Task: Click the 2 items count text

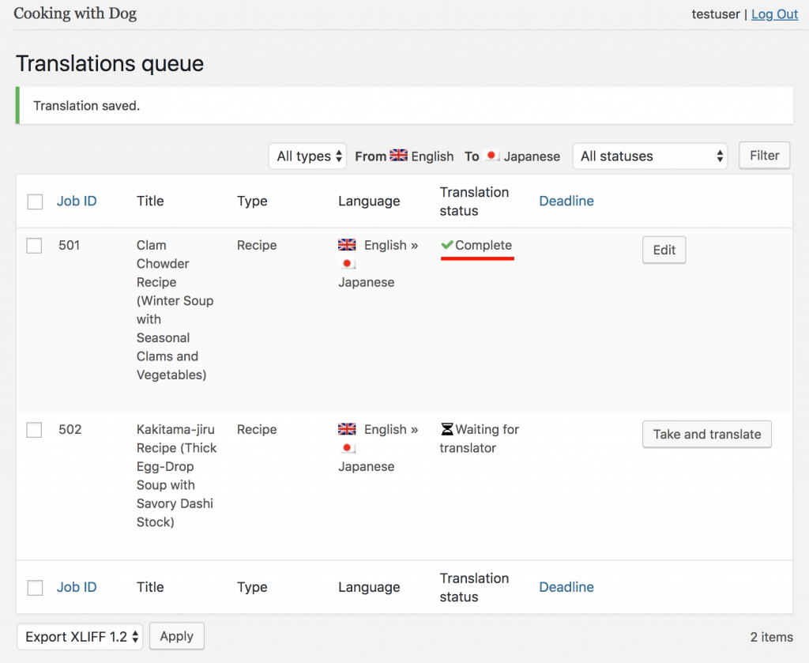Action: [x=771, y=637]
